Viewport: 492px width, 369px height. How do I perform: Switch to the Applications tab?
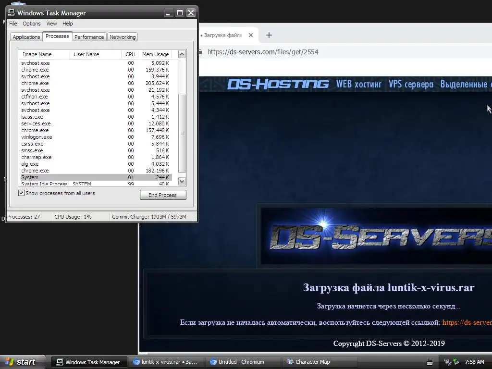[26, 37]
